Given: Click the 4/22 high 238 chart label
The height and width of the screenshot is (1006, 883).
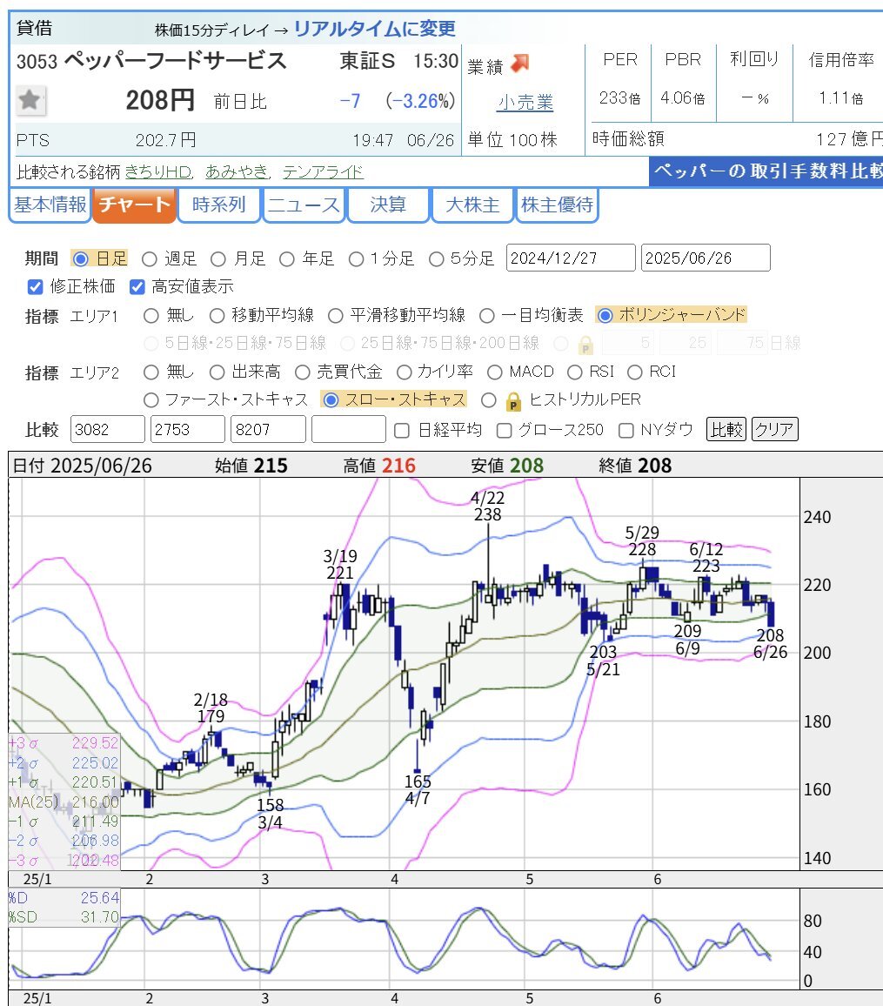Looking at the screenshot, I should point(487,506).
